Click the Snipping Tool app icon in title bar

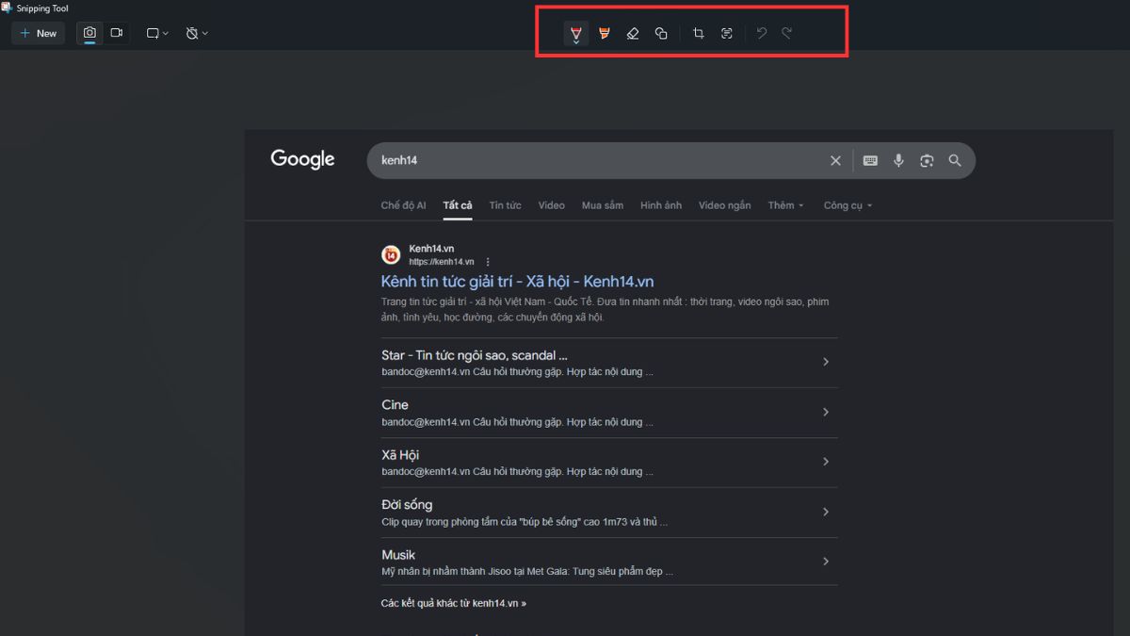pos(8,8)
